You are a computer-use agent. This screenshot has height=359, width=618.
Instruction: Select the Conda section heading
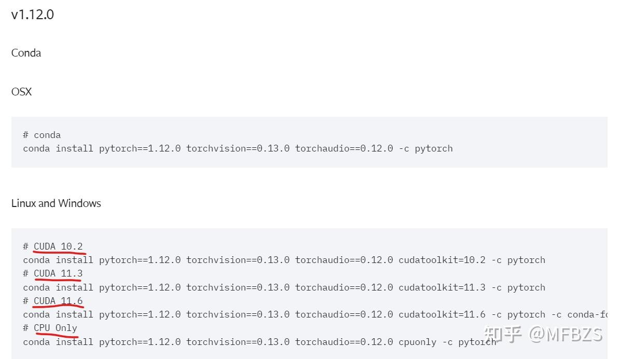click(x=26, y=53)
